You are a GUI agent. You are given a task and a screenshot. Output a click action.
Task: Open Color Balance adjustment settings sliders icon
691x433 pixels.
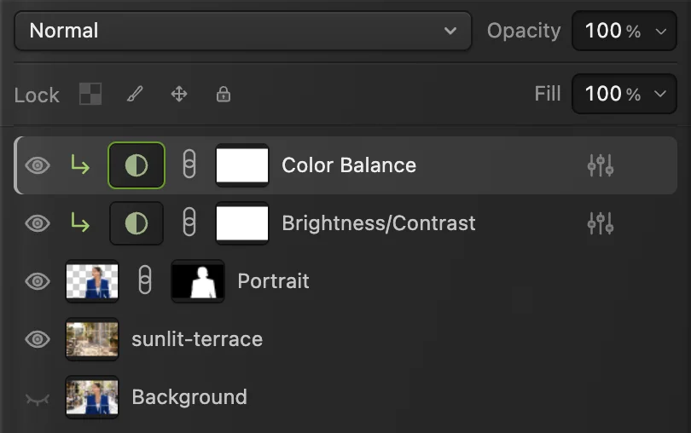coord(601,165)
